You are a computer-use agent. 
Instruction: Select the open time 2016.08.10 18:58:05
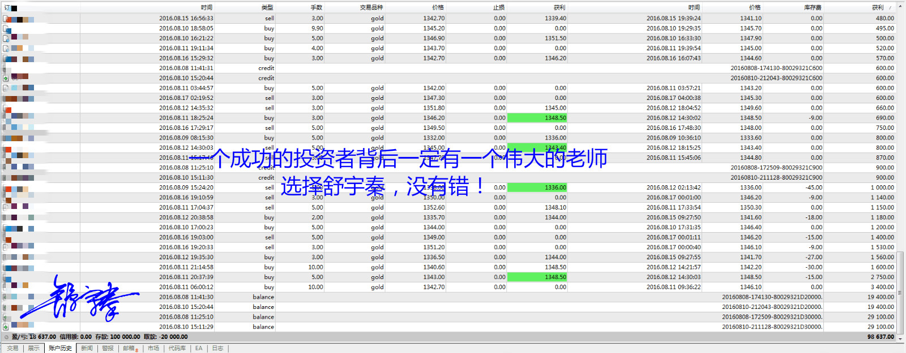tap(186, 28)
